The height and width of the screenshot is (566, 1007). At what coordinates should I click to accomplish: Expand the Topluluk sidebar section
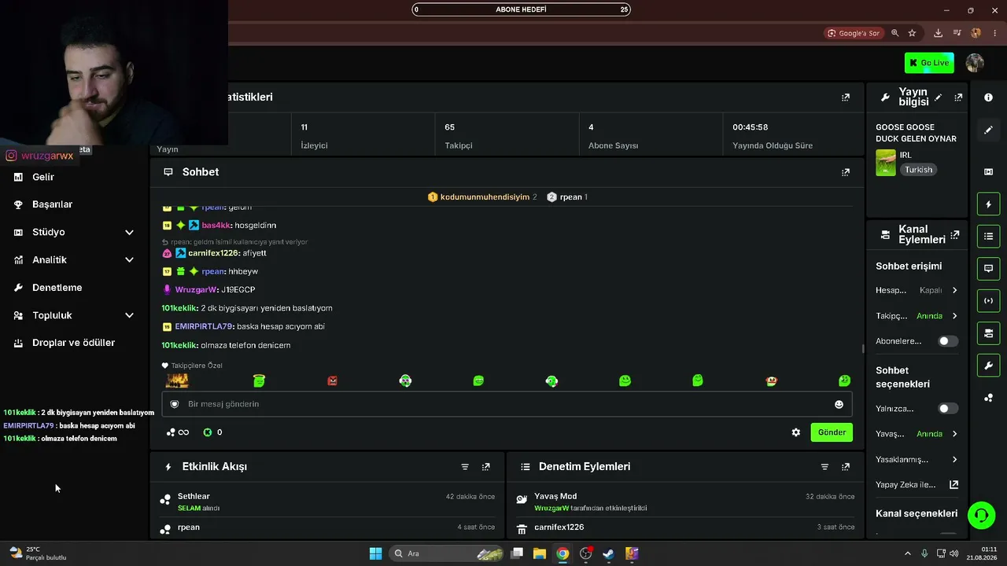tap(73, 315)
